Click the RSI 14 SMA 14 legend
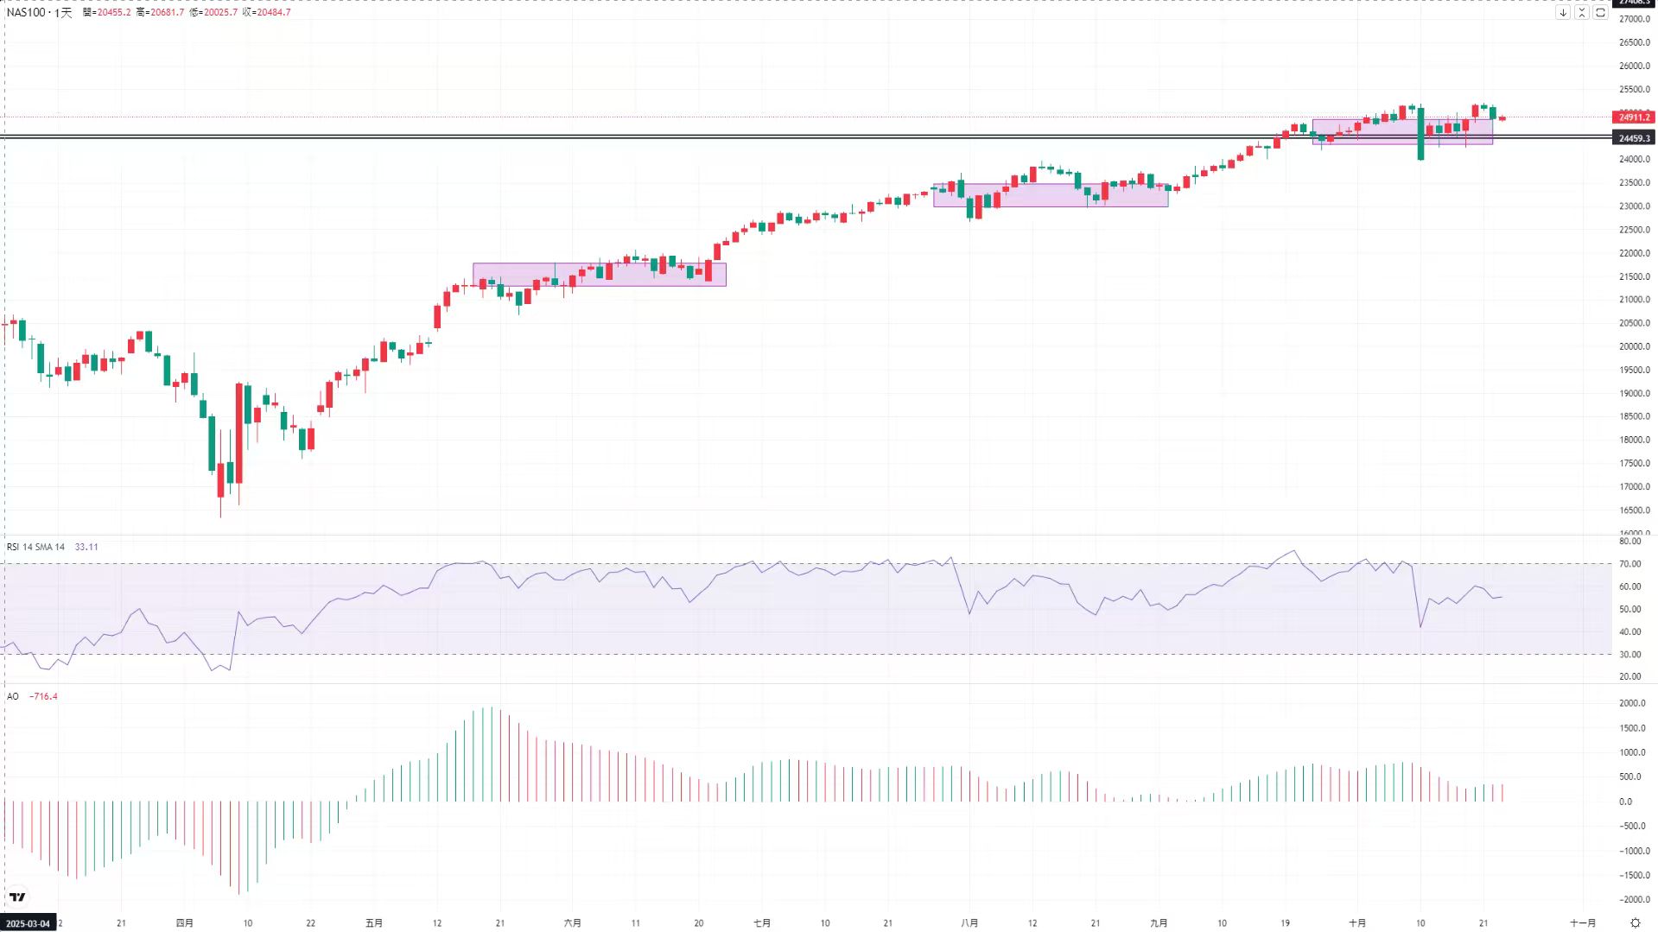This screenshot has width=1658, height=932. 36,548
